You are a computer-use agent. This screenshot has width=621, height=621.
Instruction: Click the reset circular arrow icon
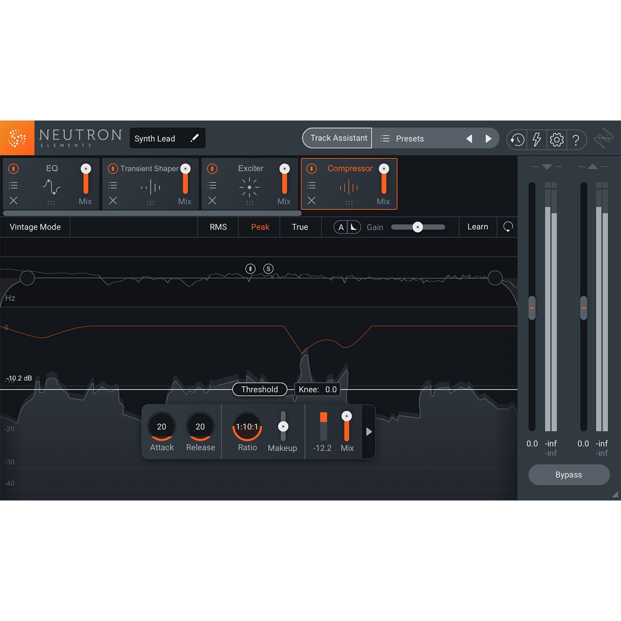point(508,227)
